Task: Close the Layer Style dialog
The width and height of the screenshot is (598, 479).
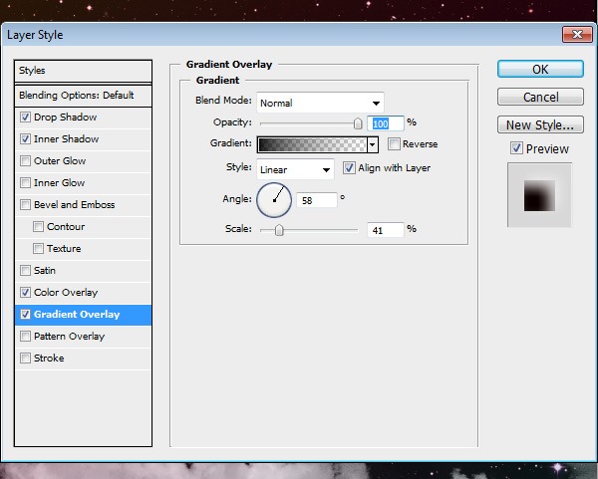Action: [577, 35]
